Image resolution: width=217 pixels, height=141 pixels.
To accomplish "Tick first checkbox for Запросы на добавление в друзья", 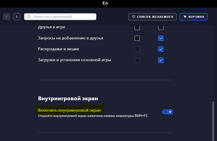I will (x=137, y=38).
